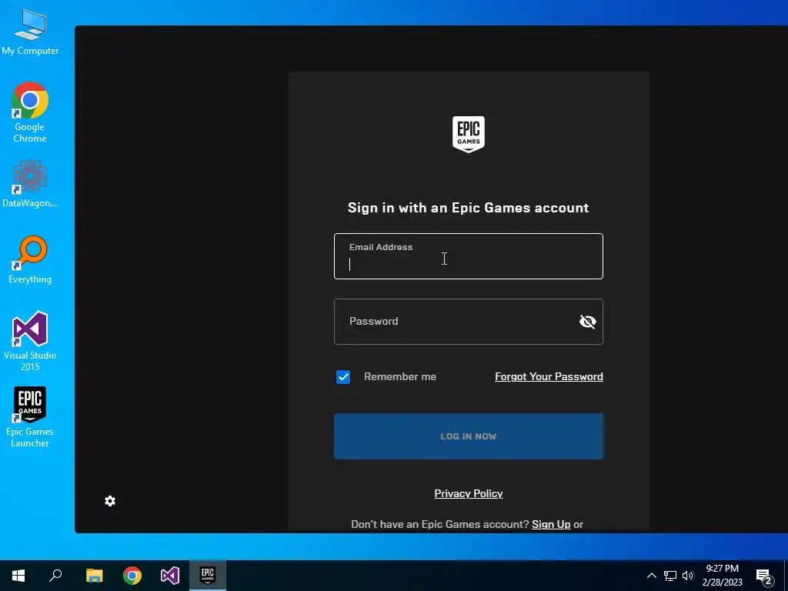
Task: Open File Explorer from the taskbar
Action: tap(94, 576)
